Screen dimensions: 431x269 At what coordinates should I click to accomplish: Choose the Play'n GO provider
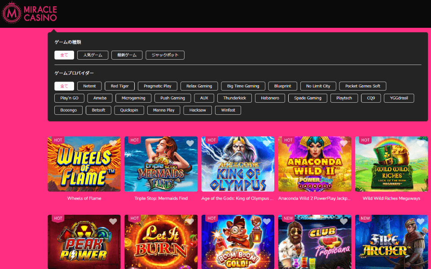(69, 98)
